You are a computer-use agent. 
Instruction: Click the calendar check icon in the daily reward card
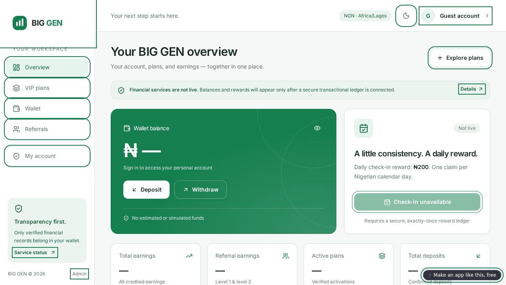pos(364,128)
